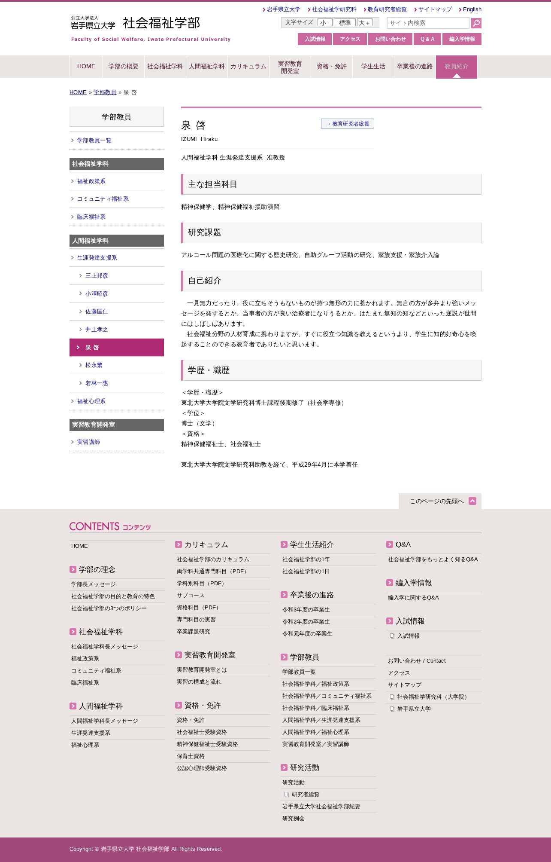The width and height of the screenshot is (551, 862).
Task: Open the サイトマップ top link
Action: point(435,9)
